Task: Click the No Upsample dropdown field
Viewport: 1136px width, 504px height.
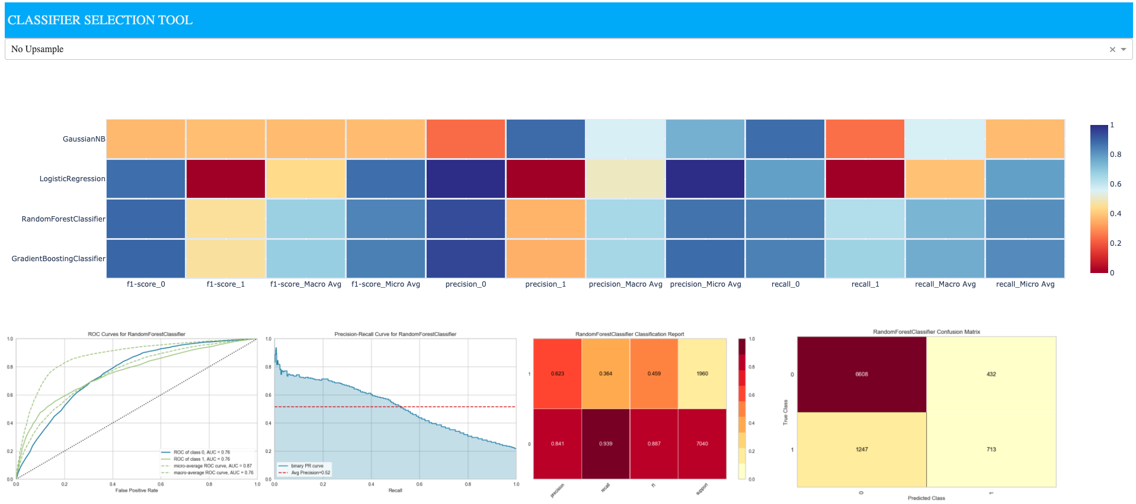Action: click(x=568, y=49)
